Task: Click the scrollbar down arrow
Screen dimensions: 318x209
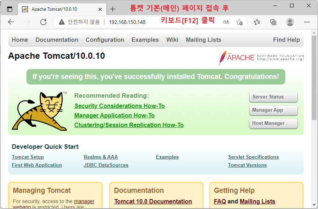Action: click(314, 205)
